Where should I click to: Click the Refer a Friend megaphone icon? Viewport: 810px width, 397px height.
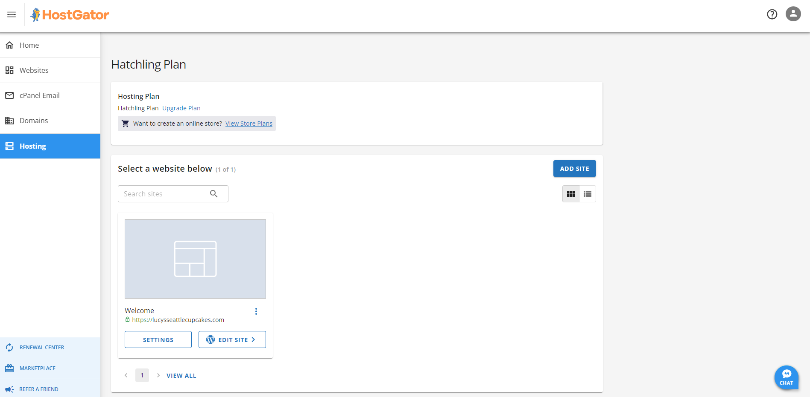click(9, 389)
